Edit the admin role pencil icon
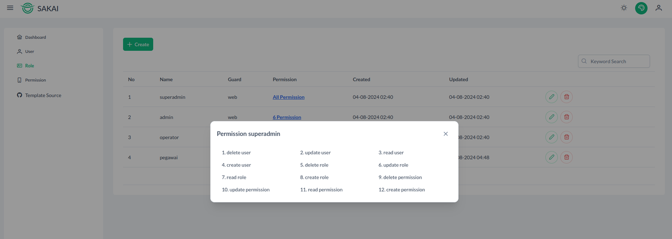Image resolution: width=672 pixels, height=239 pixels. (x=551, y=117)
